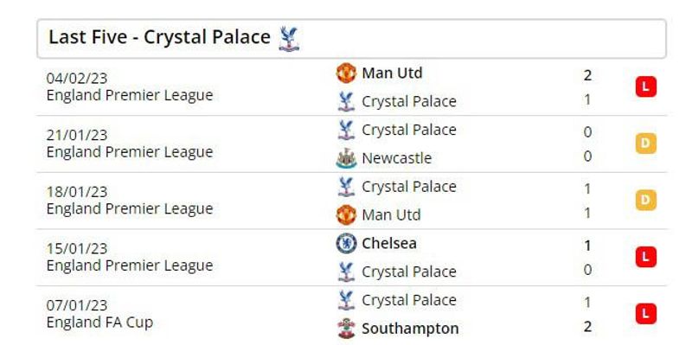Image resolution: width=692 pixels, height=345 pixels.
Task: Click Crystal Palace crest in 21/01/23 match
Action: [346, 130]
